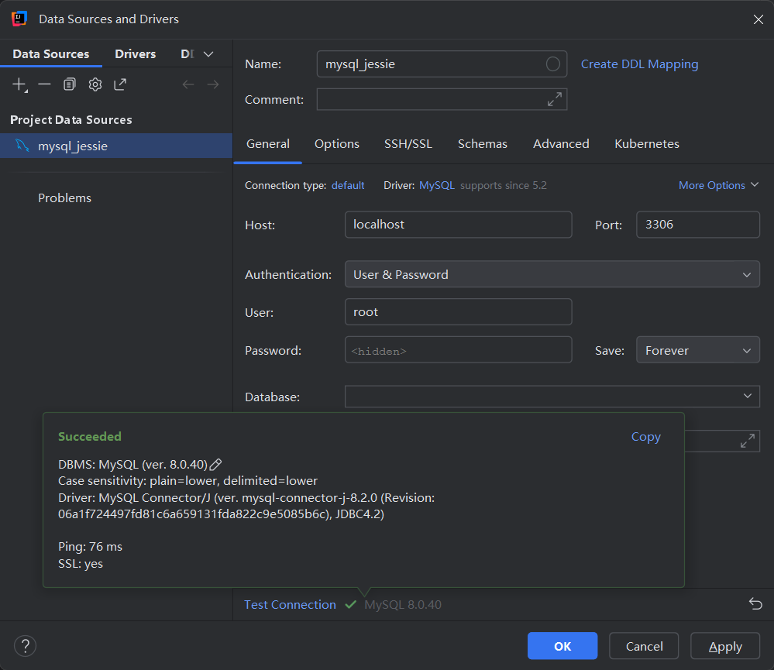
Task: Click the Host input field
Action: [x=458, y=225]
